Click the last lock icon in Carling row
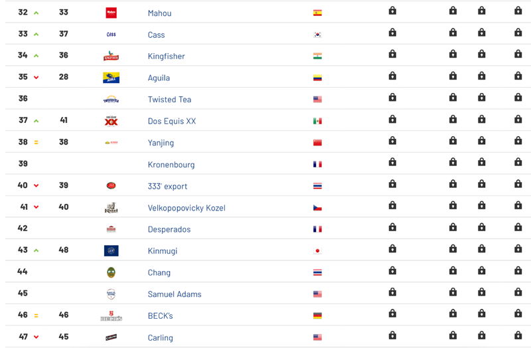 pos(518,335)
